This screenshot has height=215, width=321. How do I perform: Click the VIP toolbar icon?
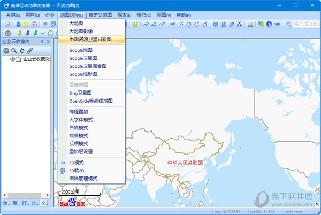[277, 24]
